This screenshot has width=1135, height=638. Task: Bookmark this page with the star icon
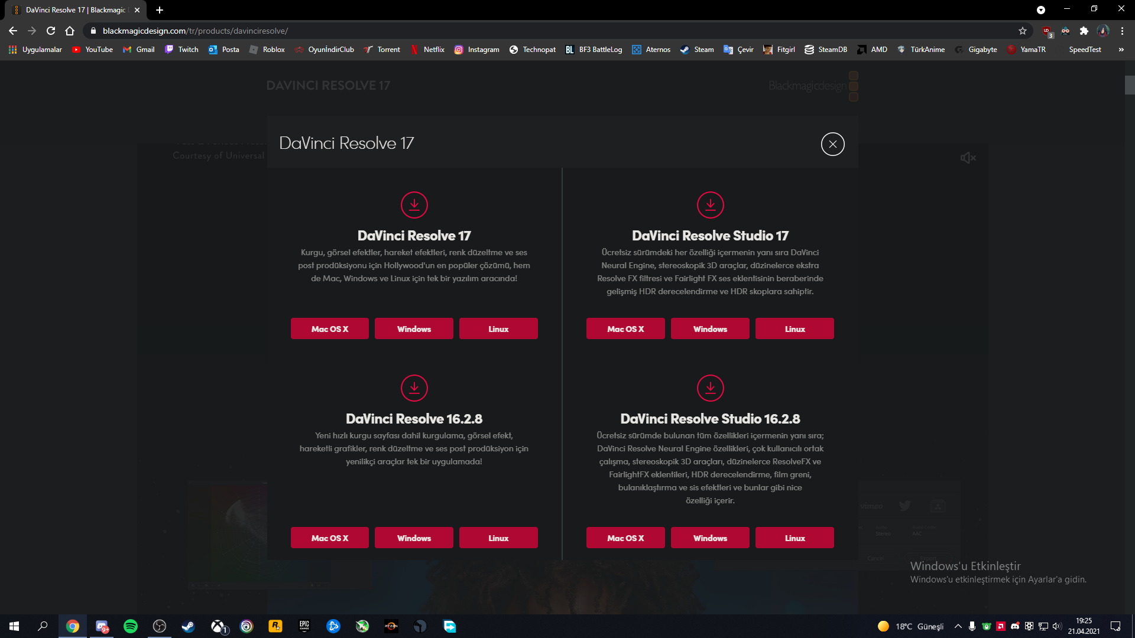tap(1023, 31)
